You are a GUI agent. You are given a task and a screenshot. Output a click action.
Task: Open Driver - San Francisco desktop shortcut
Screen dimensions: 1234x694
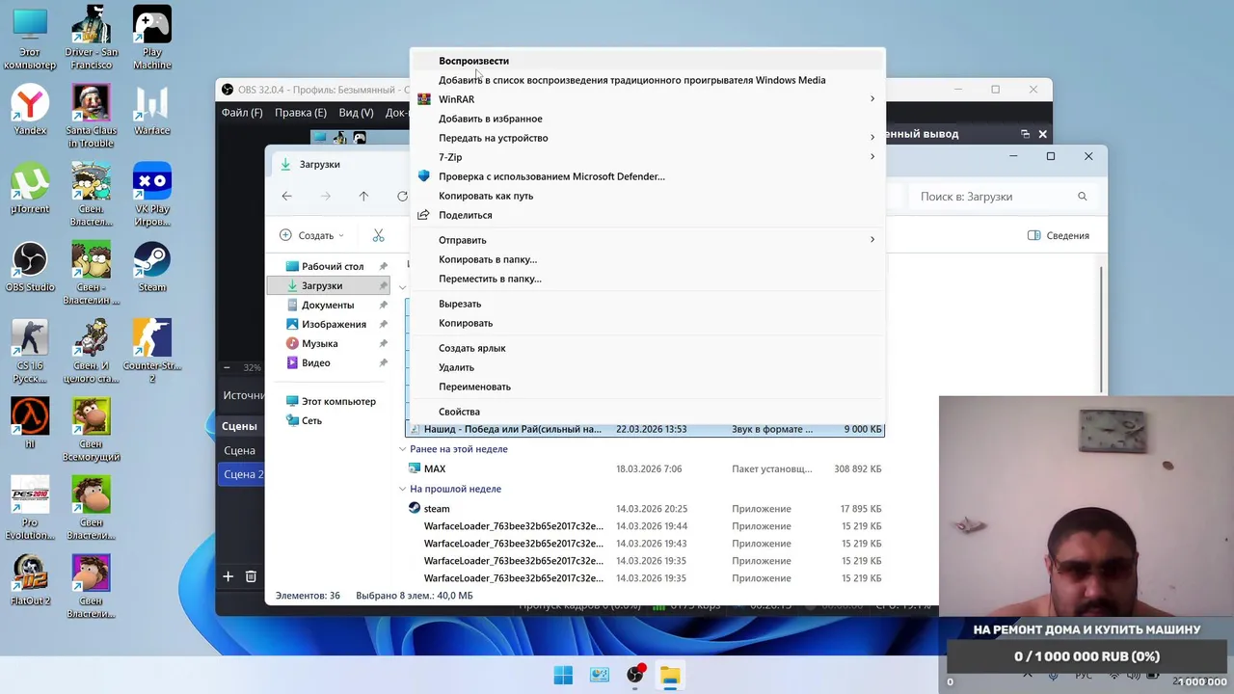[x=92, y=37]
